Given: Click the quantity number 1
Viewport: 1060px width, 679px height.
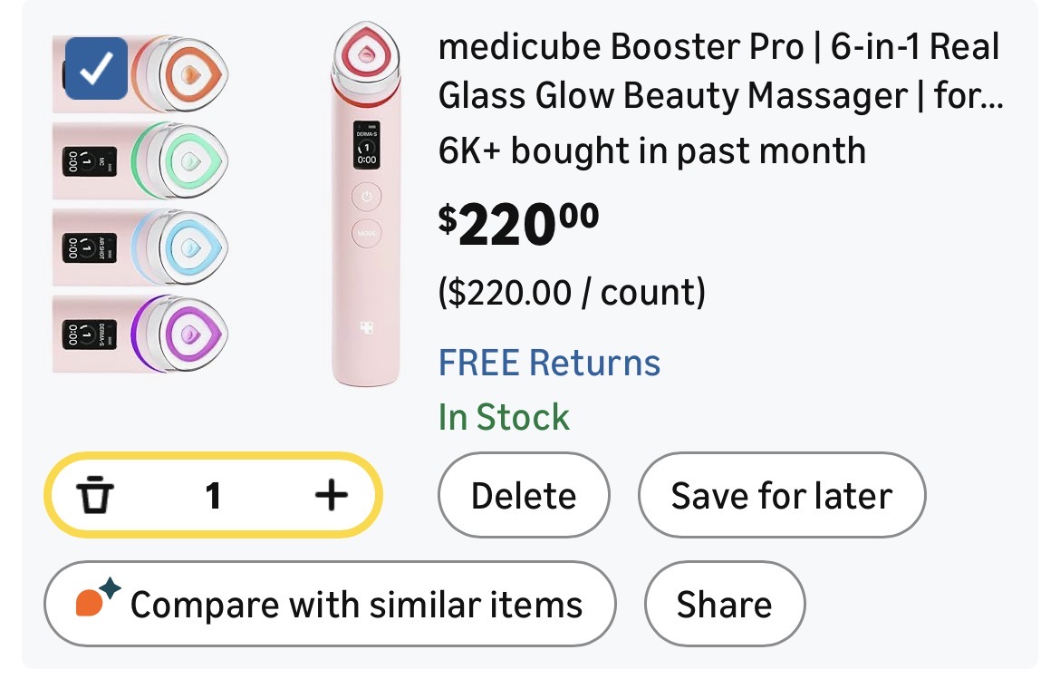Looking at the screenshot, I should pyautogui.click(x=213, y=495).
